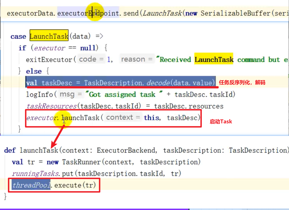Click "taskDesc.resources" expression
This screenshot has width=289, height=210.
coord(189,106)
